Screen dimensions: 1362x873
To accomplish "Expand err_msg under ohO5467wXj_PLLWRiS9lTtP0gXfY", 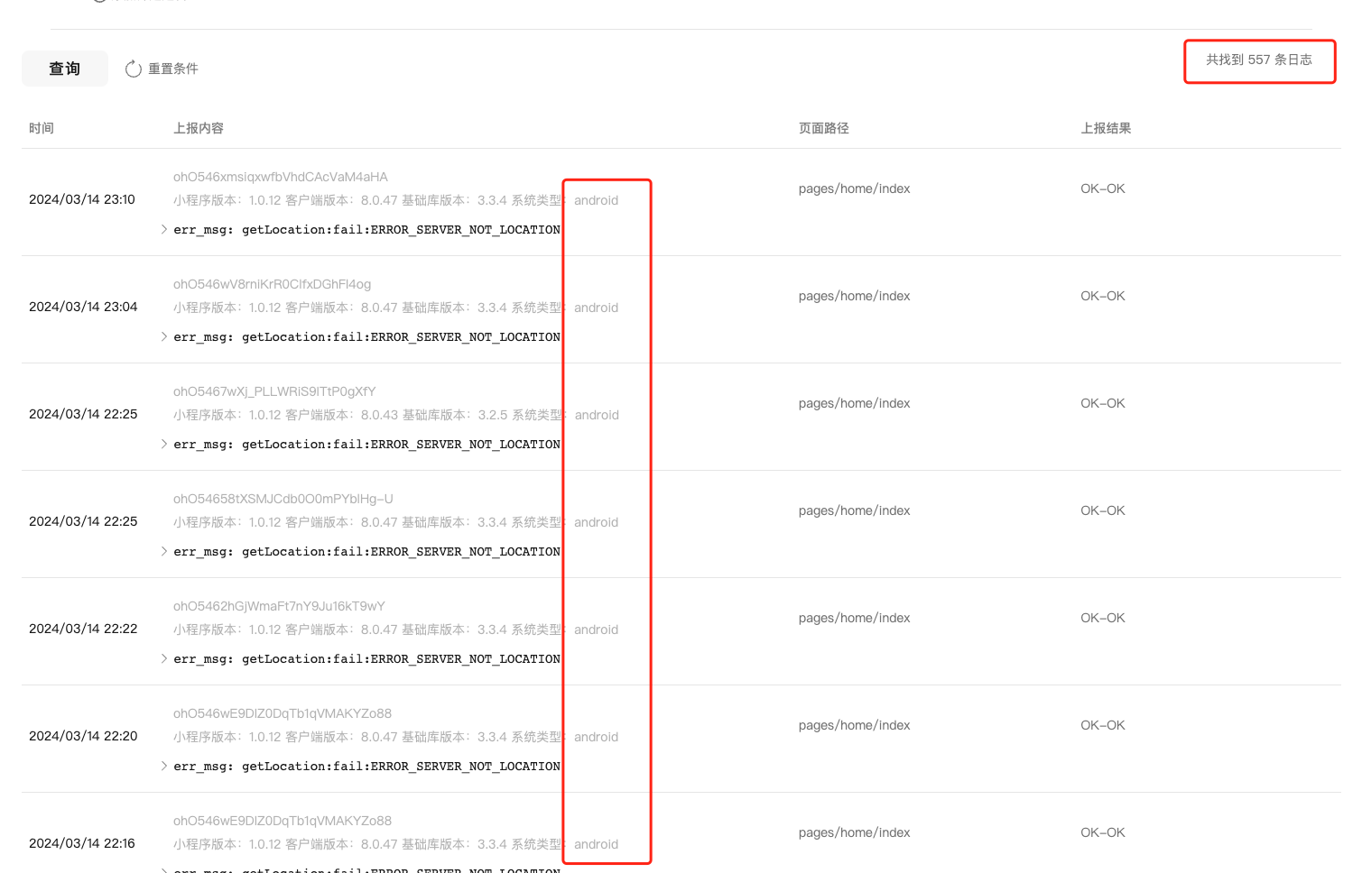I will tap(164, 444).
